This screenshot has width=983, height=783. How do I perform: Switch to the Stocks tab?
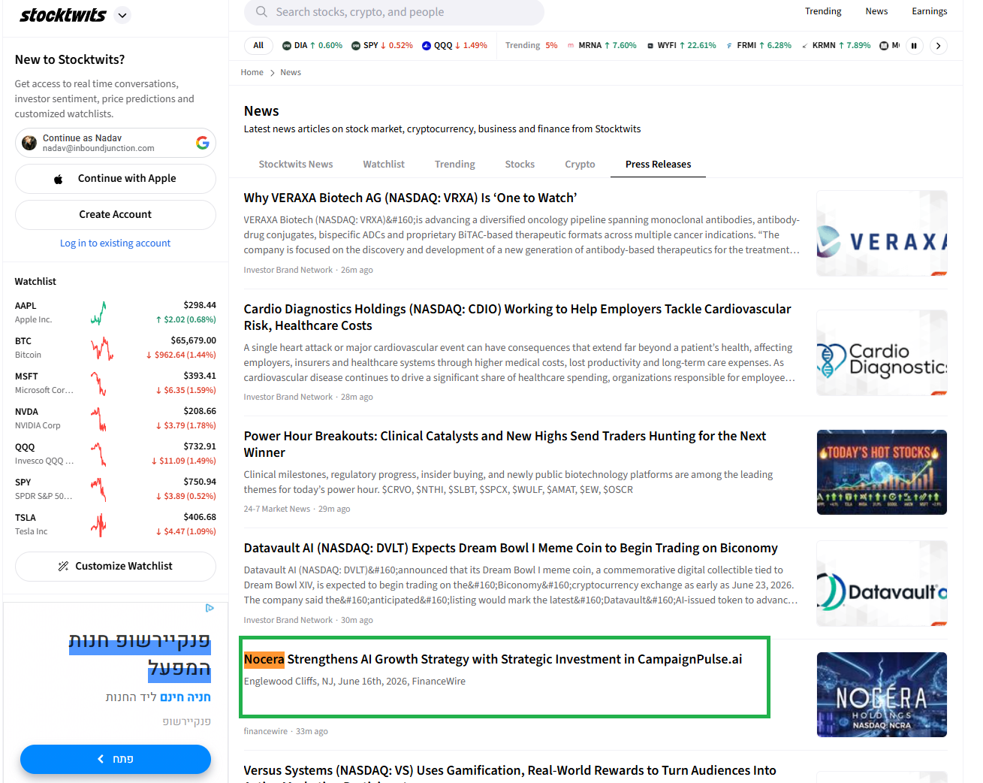click(520, 165)
